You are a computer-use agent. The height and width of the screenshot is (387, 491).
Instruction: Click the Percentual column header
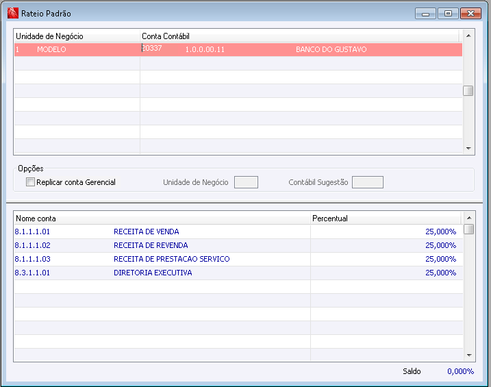pos(386,219)
